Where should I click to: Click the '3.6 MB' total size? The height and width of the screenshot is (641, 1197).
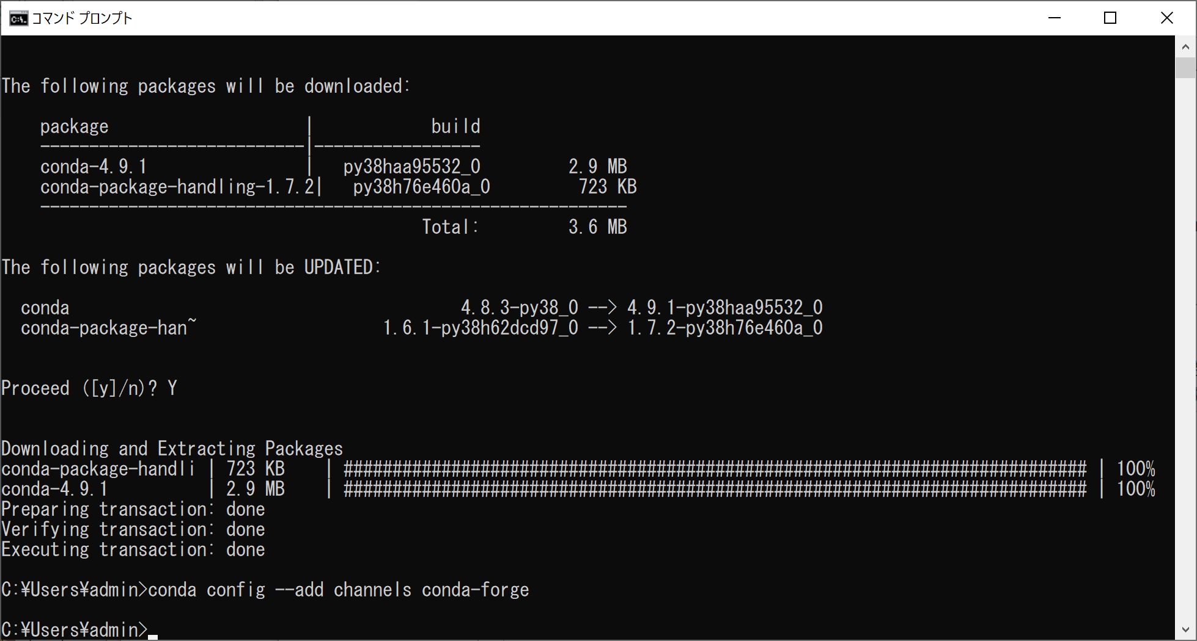[x=598, y=227]
